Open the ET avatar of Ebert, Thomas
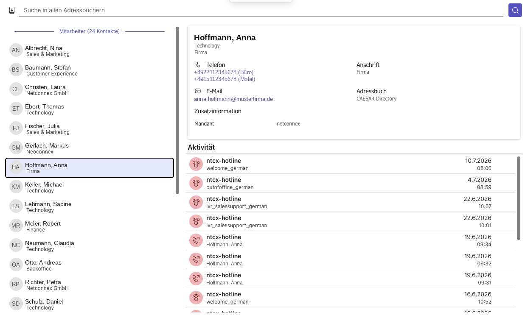The width and height of the screenshot is (525, 315). (16, 109)
